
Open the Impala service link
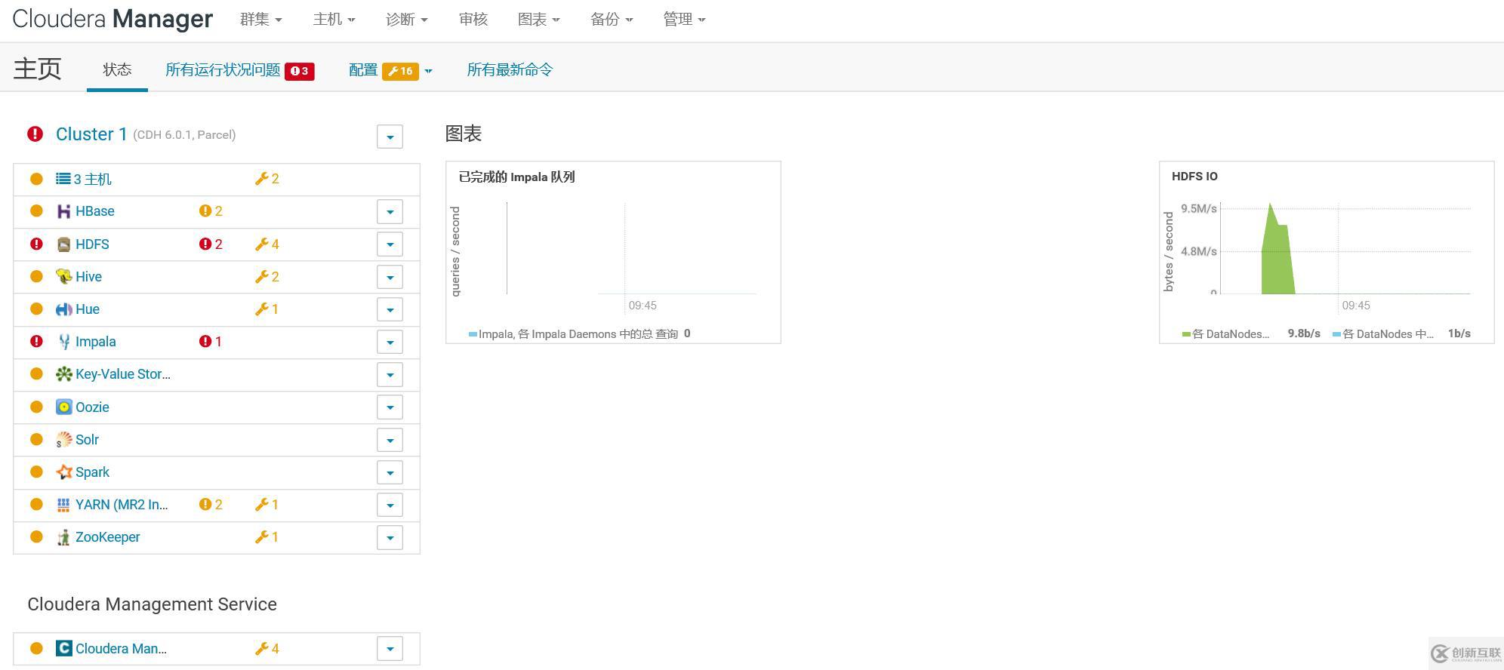(96, 342)
